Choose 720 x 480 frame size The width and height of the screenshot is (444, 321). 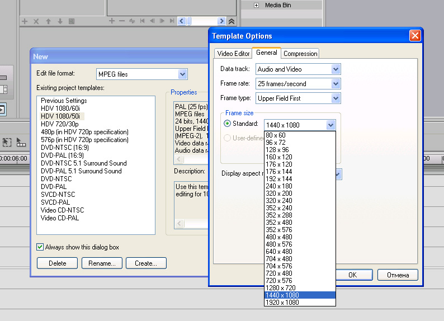pos(300,273)
